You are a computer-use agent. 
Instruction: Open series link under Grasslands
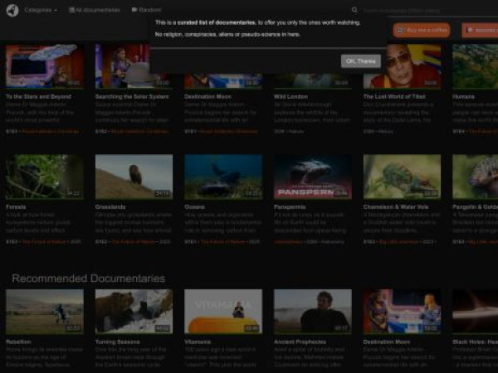click(x=134, y=242)
